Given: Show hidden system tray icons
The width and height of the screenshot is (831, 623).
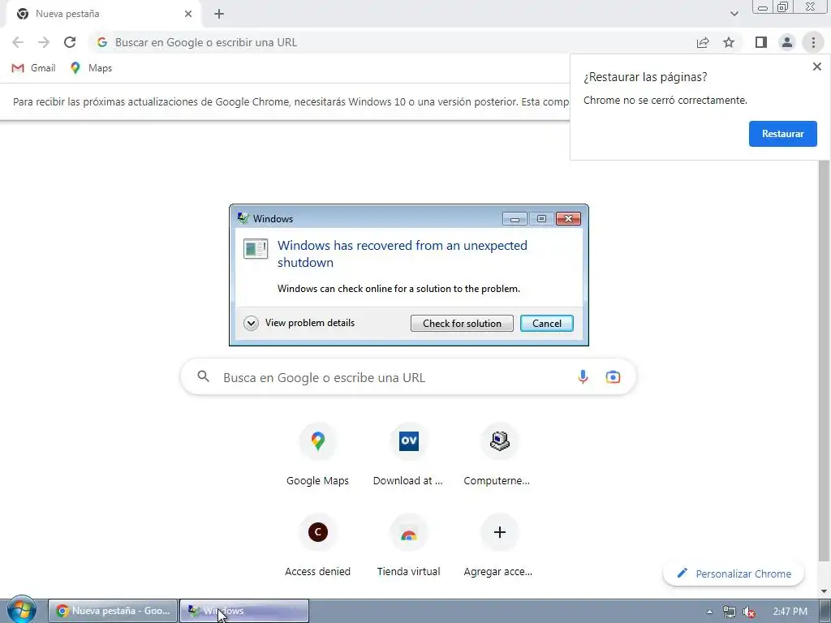Looking at the screenshot, I should point(709,612).
